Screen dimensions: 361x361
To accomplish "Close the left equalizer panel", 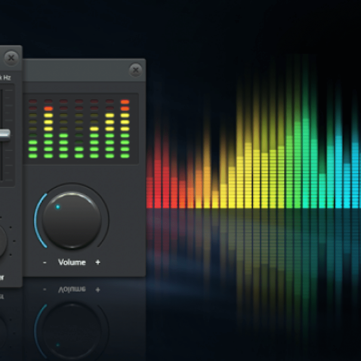I will [x=11, y=57].
